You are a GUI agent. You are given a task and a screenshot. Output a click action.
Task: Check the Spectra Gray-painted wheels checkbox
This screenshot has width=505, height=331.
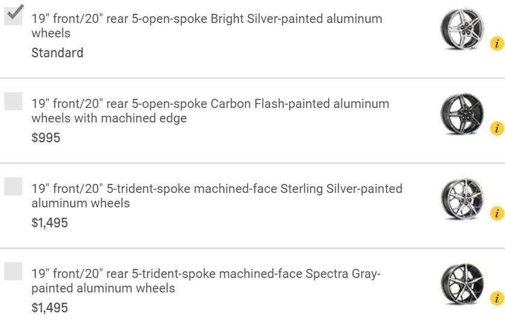(13, 271)
